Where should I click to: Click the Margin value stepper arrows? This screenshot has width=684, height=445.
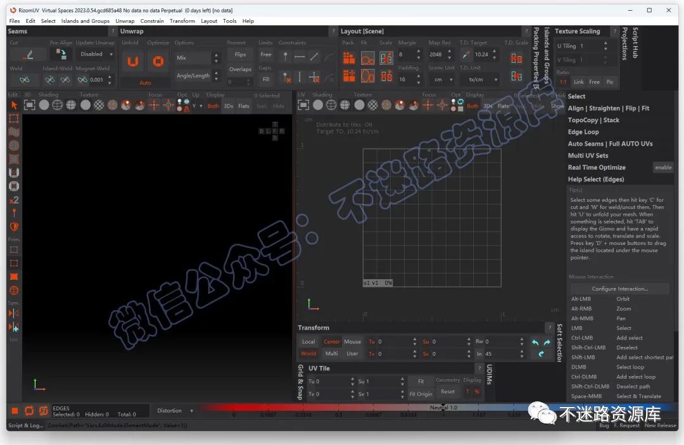click(x=419, y=54)
